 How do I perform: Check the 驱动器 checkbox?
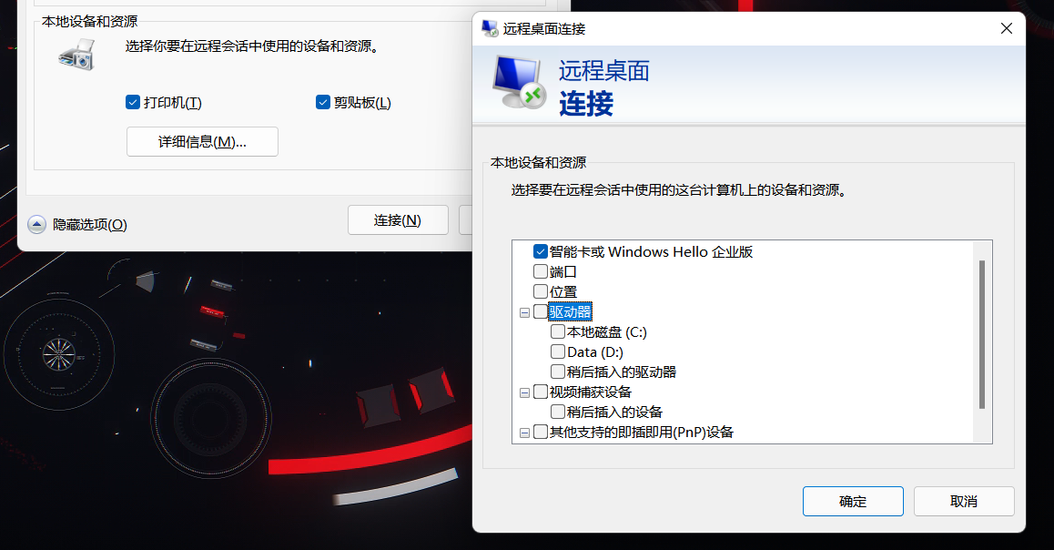point(541,311)
